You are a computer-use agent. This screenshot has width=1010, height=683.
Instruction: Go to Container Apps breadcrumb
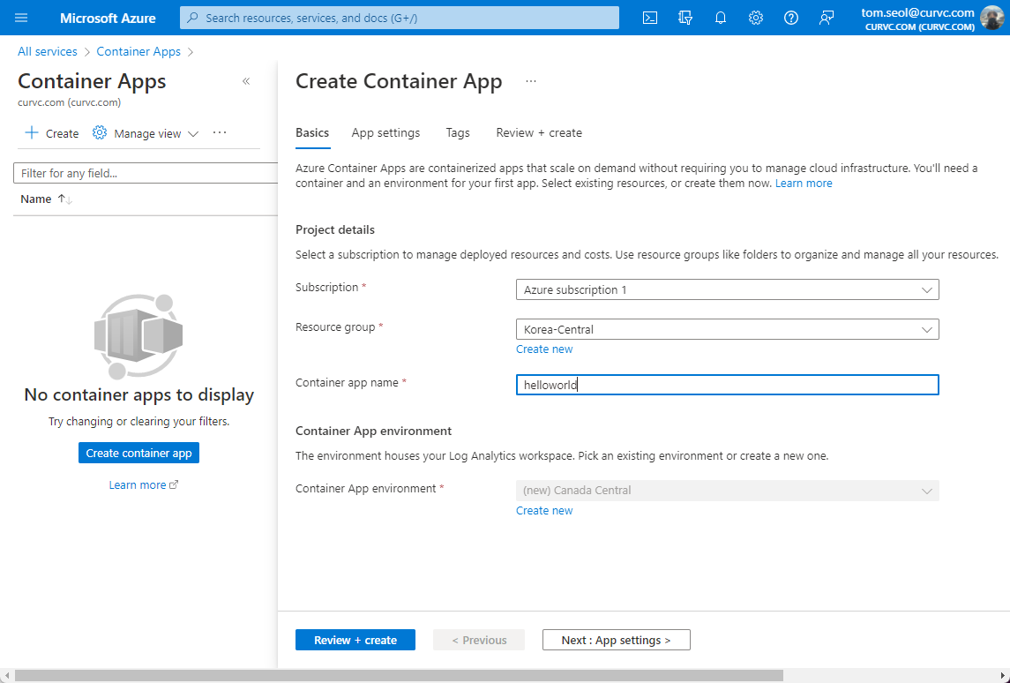(x=138, y=51)
